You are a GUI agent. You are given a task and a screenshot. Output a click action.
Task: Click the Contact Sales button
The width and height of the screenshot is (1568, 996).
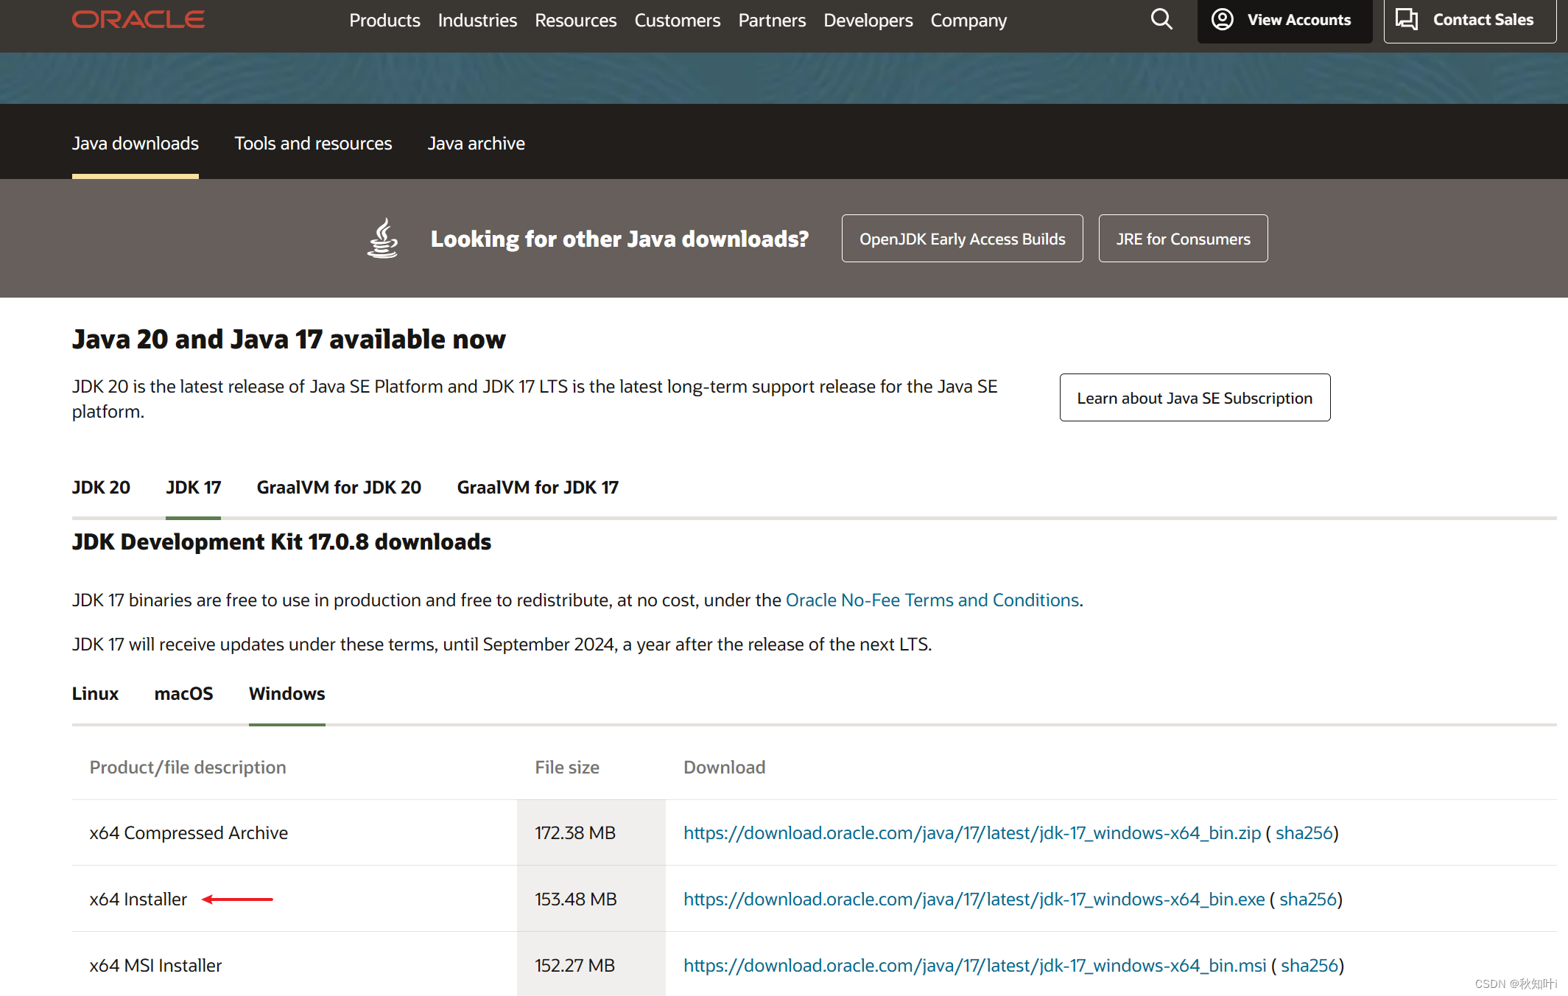point(1469,20)
